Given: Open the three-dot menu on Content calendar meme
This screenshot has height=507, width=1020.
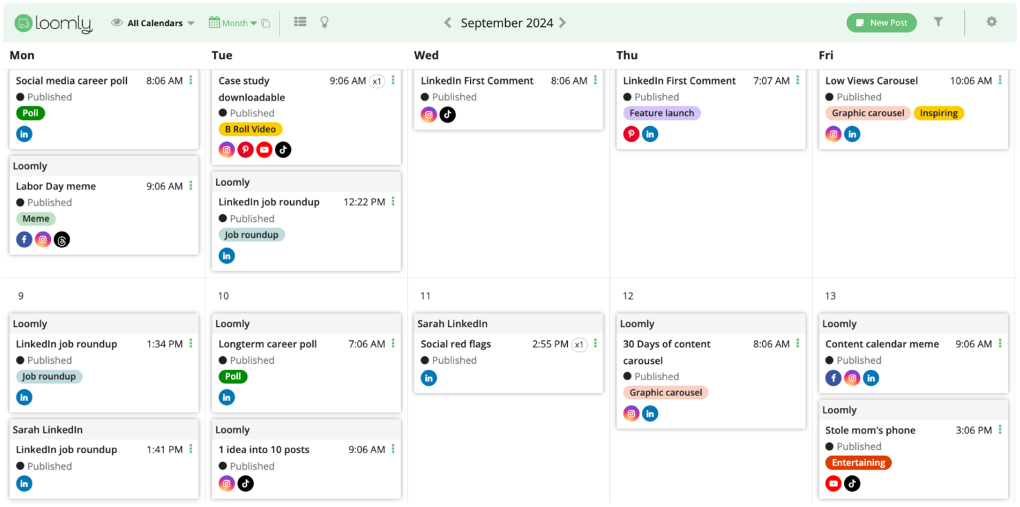Looking at the screenshot, I should click(1000, 344).
